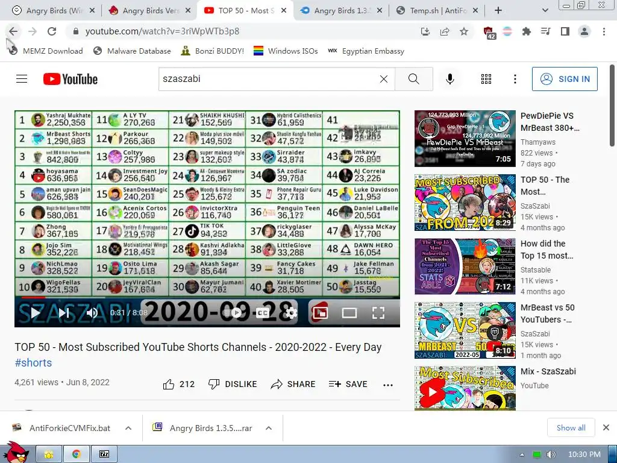The image size is (617, 463).
Task: Open the Angry Birds Start button
Action: (x=15, y=453)
